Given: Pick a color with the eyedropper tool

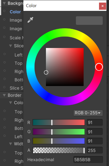Looking at the screenshot, I should (30, 20).
